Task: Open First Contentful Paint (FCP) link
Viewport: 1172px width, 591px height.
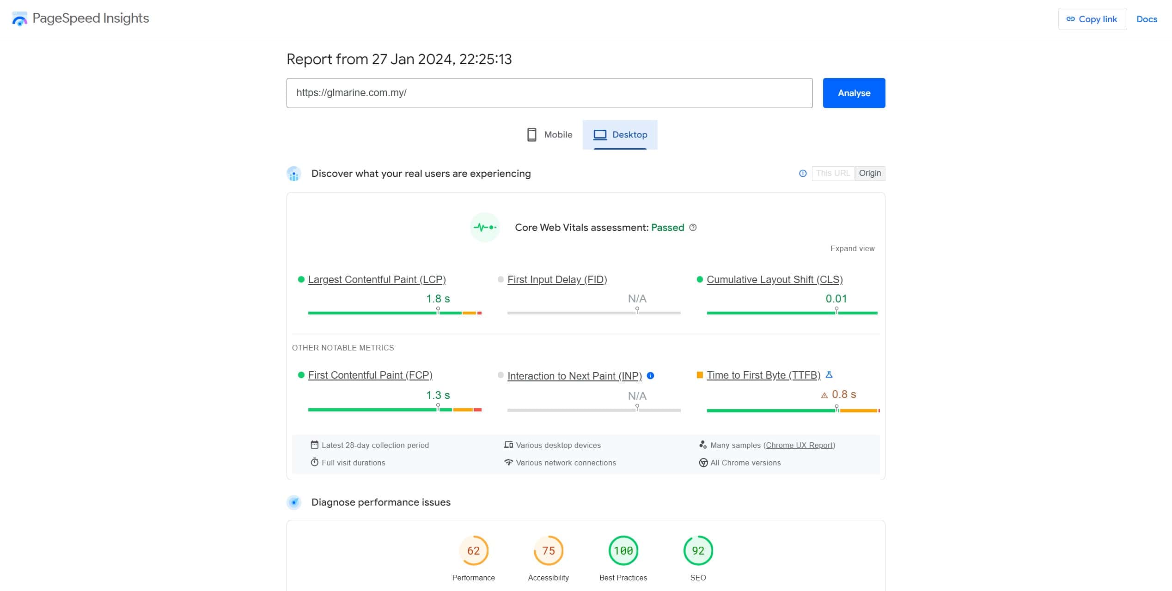Action: 370,375
